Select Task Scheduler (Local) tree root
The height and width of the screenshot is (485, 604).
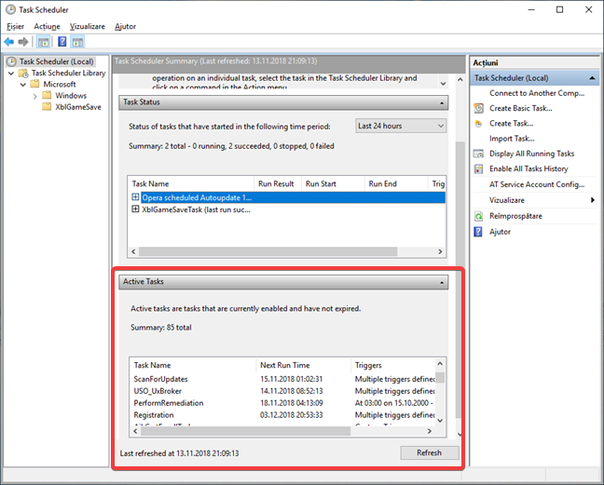(x=56, y=61)
